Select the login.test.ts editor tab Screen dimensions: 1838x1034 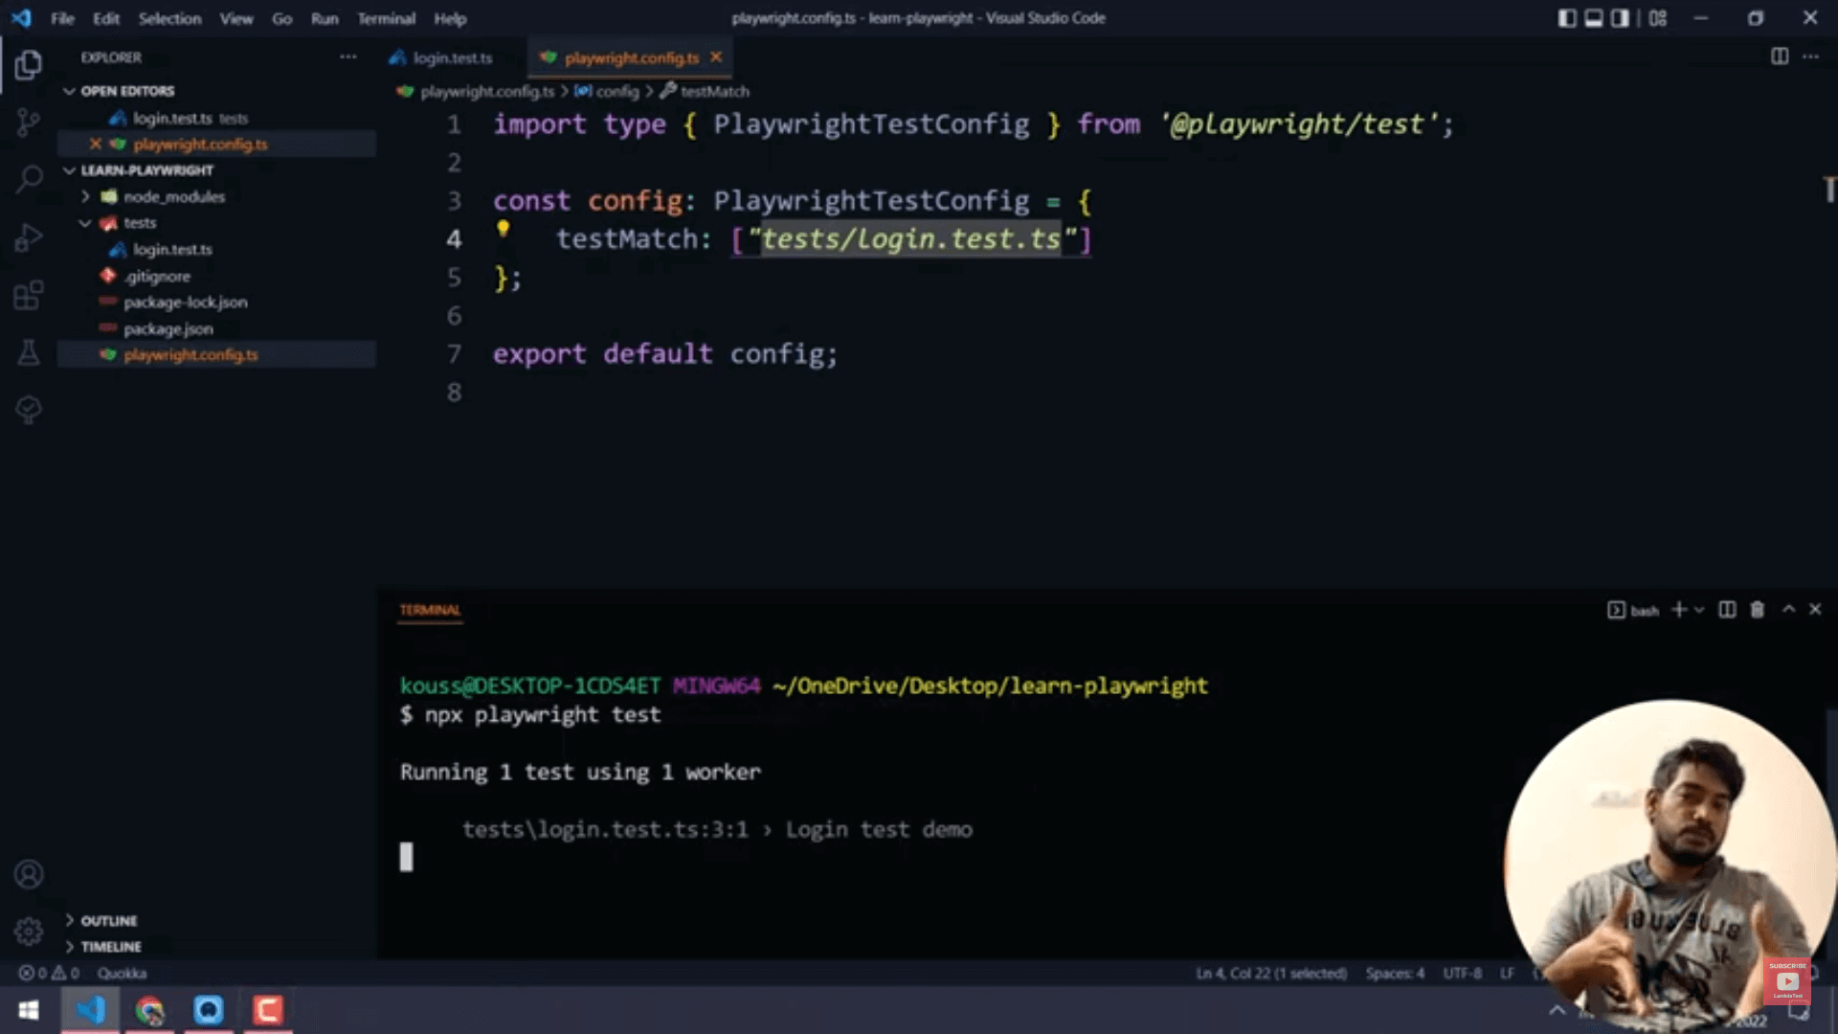tap(451, 56)
